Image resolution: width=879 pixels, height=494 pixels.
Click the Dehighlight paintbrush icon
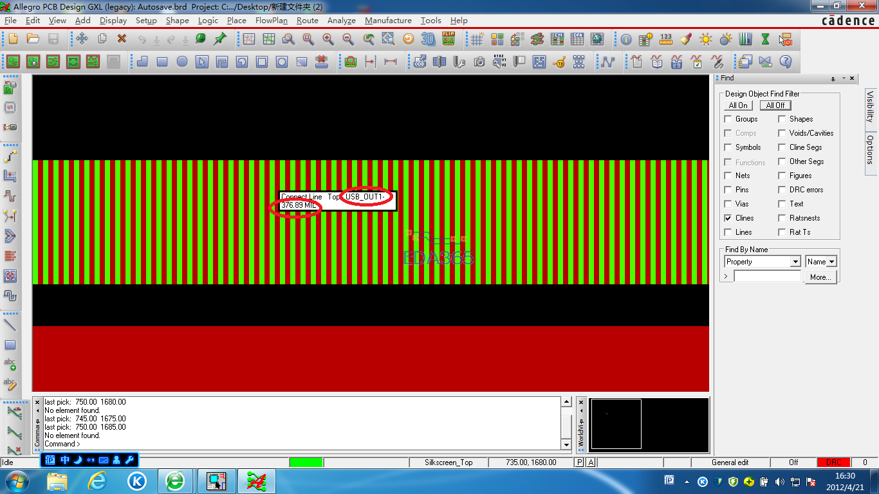click(686, 39)
